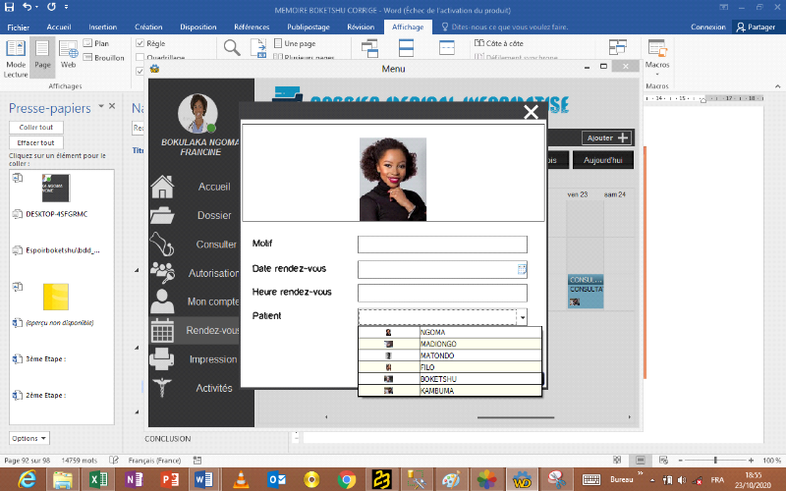Click the Heure rendez-vous input field
786x491 pixels.
442,293
